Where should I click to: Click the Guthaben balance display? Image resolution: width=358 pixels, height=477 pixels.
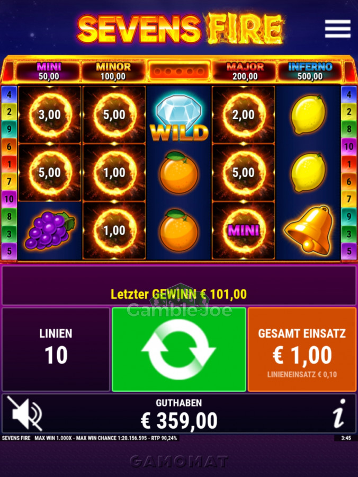[179, 414]
